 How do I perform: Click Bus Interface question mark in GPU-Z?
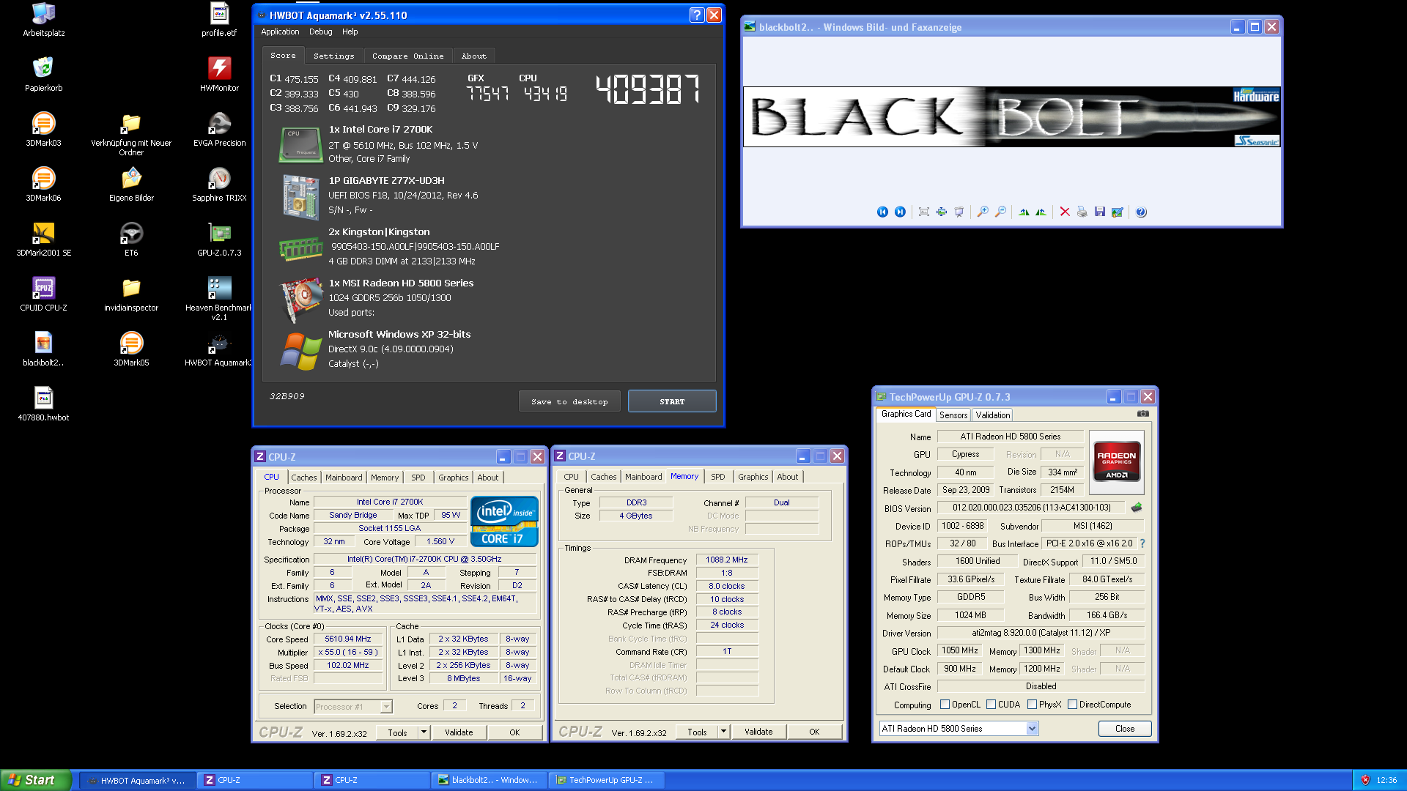tap(1142, 543)
